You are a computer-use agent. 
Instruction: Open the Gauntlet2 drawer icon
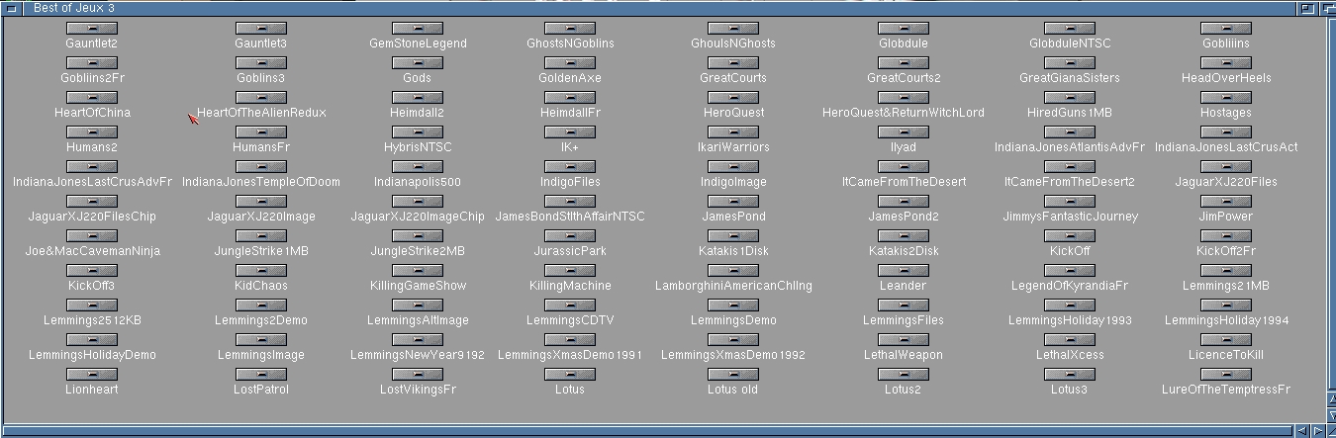91,29
